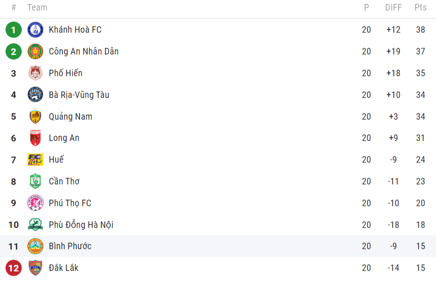This screenshot has height=284, width=436.
Task: Click the Bà Rịa-Vũng Tàu team badge
Action: 35,95
